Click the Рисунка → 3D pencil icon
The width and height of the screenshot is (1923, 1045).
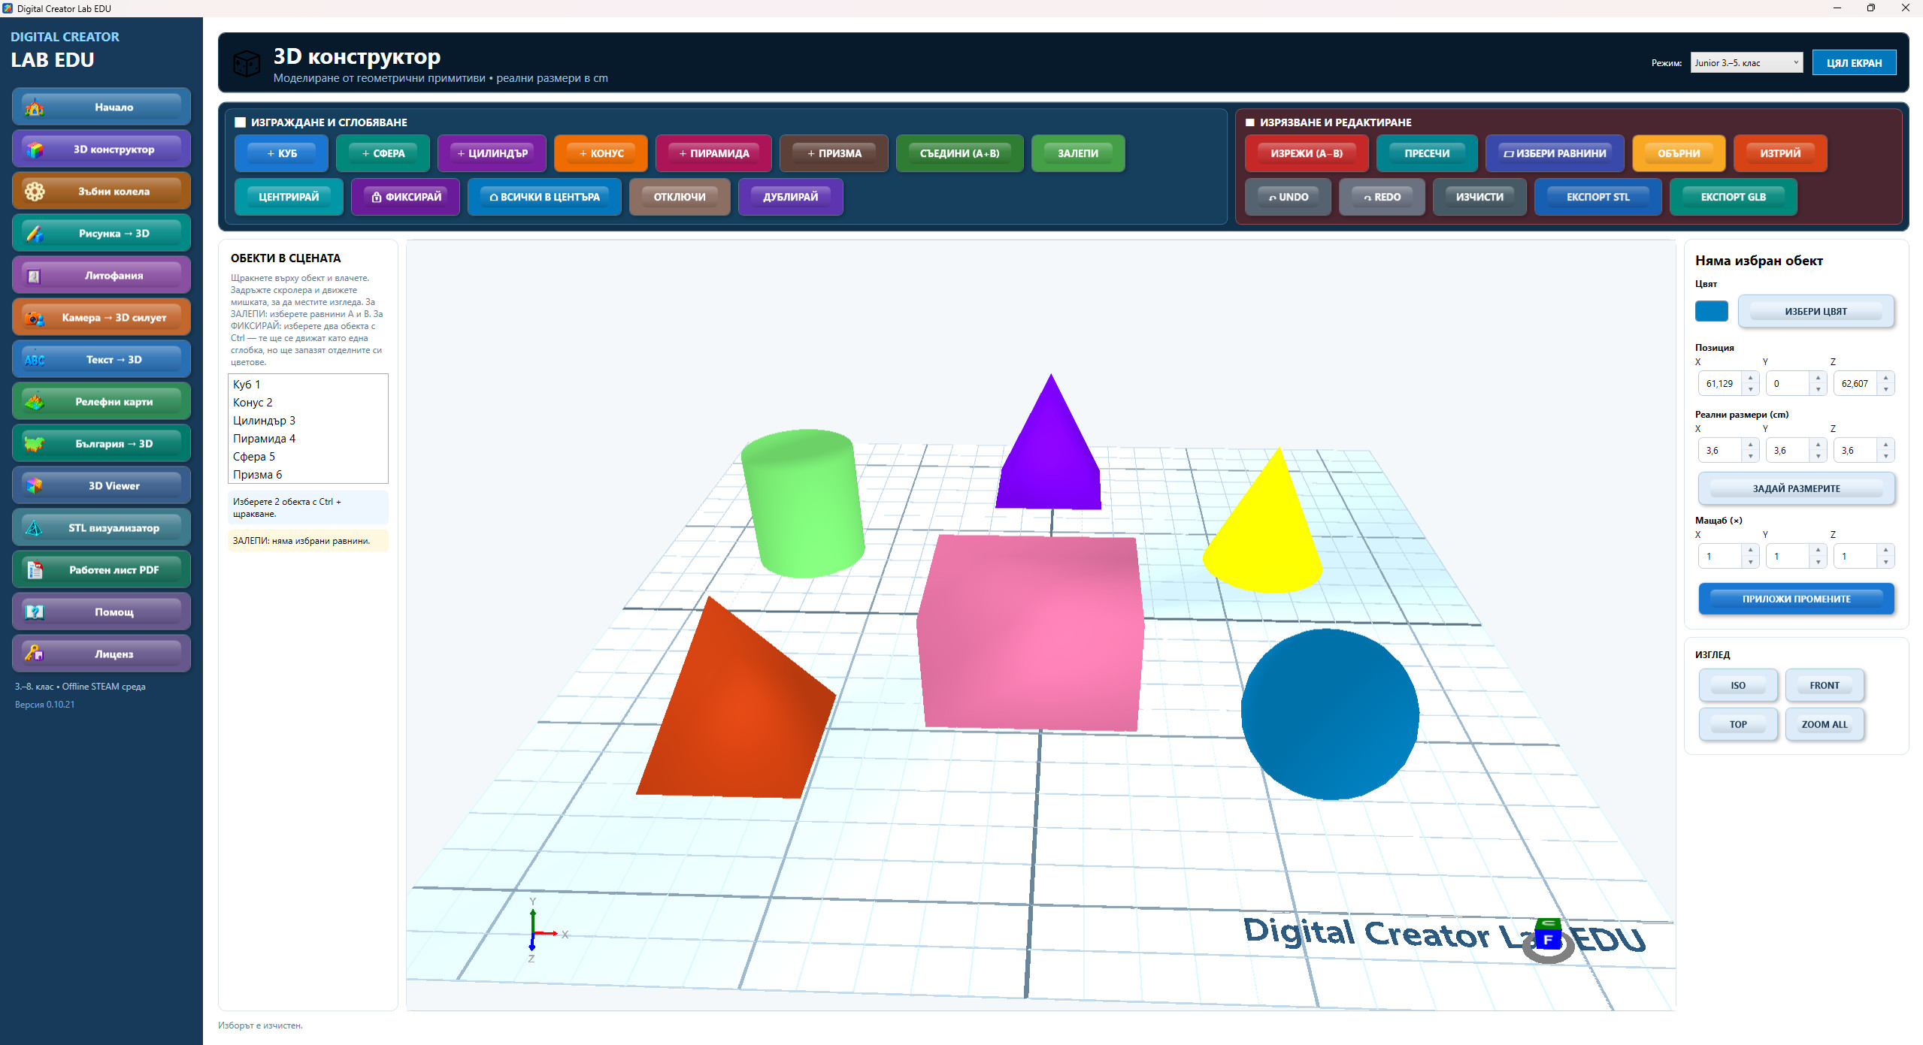(35, 234)
